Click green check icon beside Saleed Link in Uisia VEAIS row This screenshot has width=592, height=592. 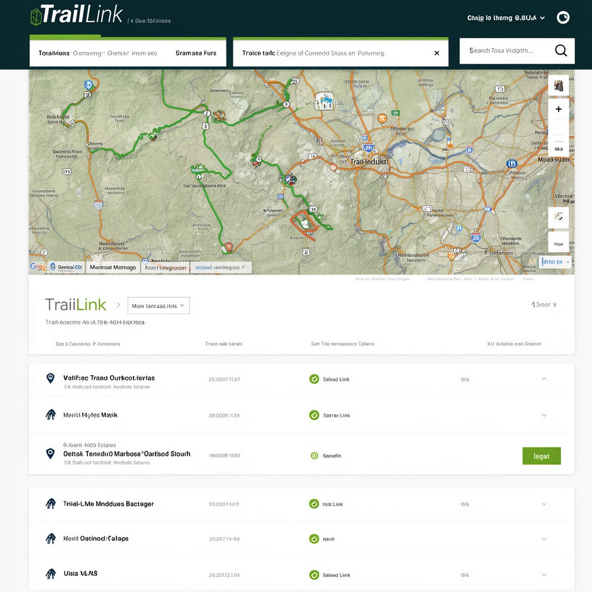314,575
